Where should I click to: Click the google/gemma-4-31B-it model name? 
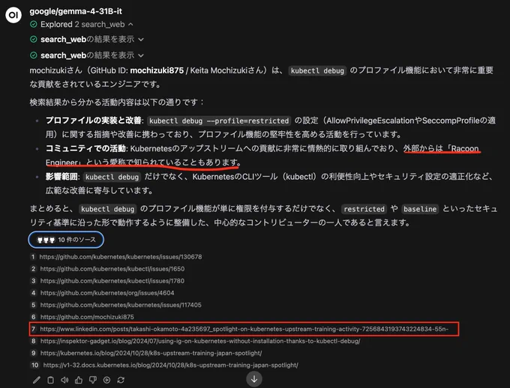pyautogui.click(x=76, y=11)
